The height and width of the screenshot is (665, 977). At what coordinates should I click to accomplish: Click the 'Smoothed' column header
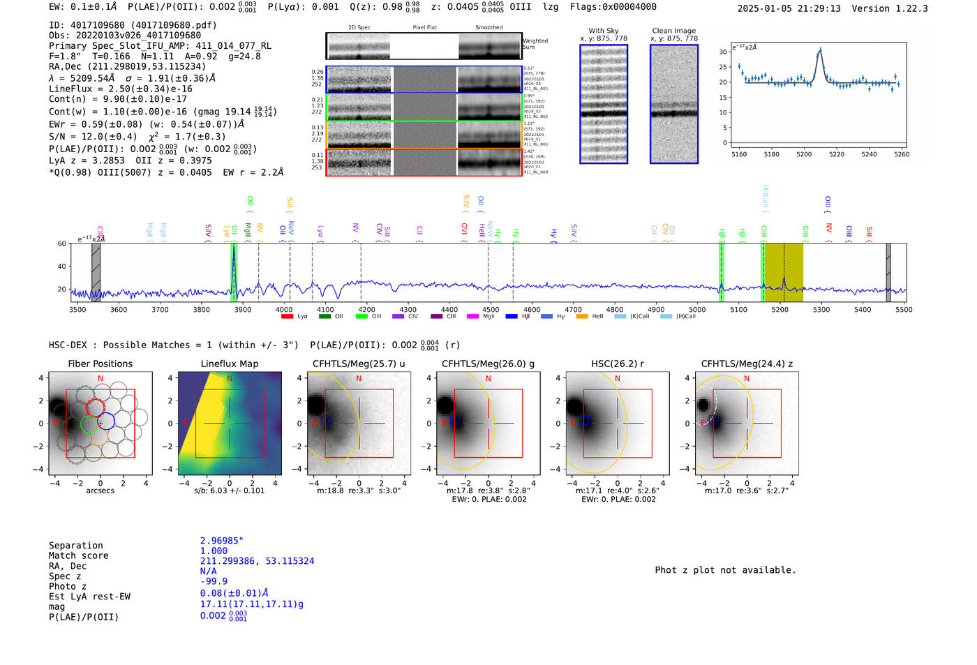pos(488,28)
